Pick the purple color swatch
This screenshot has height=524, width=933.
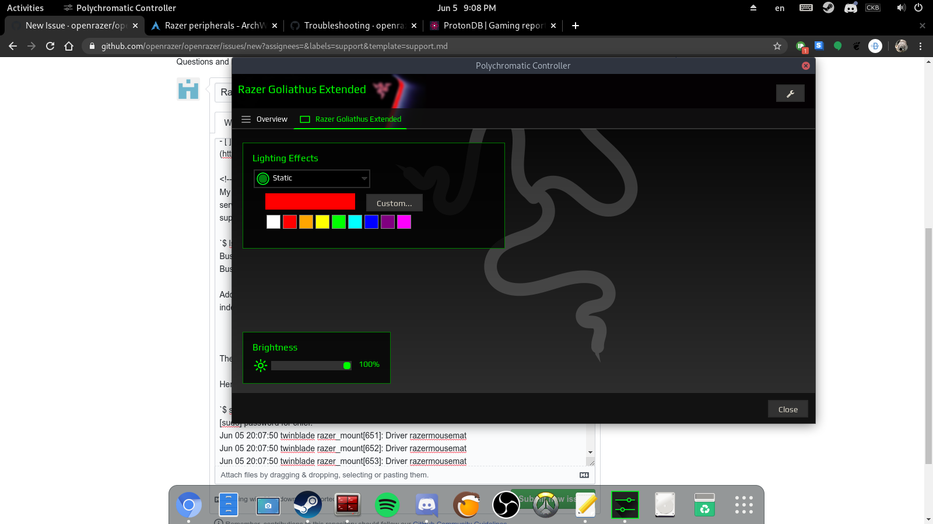[x=388, y=222]
